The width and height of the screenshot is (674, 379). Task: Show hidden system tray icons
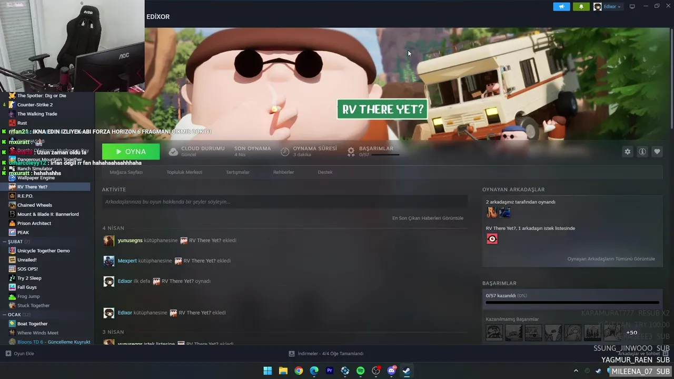(x=576, y=371)
